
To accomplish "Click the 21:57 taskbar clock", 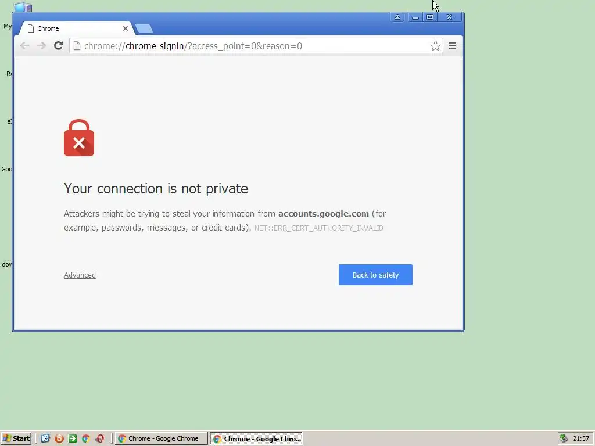I will tap(580, 438).
